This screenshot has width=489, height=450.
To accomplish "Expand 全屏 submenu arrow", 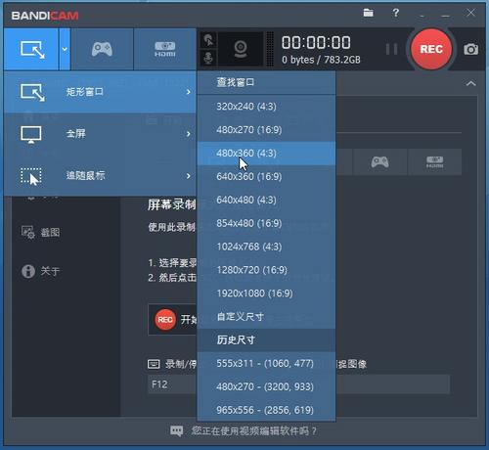I will point(189,134).
